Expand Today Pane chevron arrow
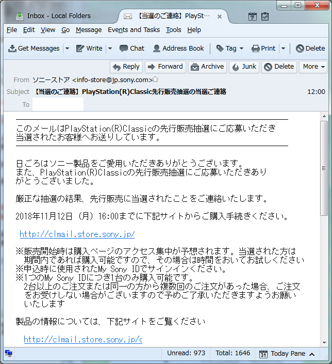 click(x=312, y=354)
